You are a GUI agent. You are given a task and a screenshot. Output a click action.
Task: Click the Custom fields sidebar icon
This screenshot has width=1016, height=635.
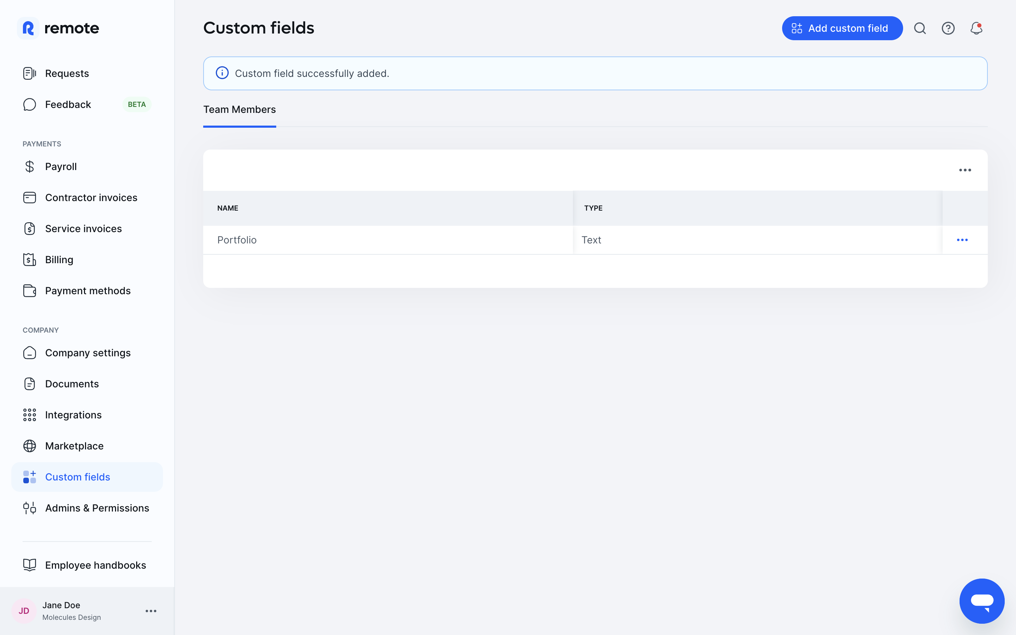point(29,478)
